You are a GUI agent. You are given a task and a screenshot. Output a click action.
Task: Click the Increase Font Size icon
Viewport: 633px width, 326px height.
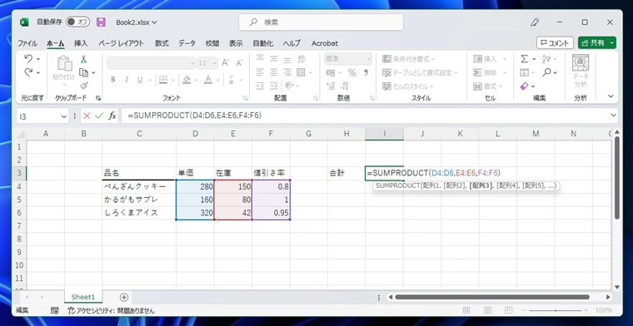pyautogui.click(x=226, y=63)
